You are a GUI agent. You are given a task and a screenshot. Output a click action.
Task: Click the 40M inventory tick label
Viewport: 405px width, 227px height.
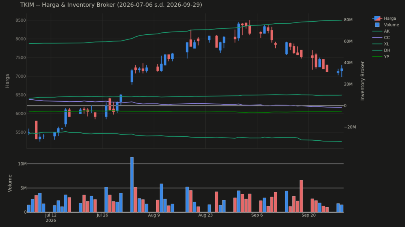coord(348,63)
